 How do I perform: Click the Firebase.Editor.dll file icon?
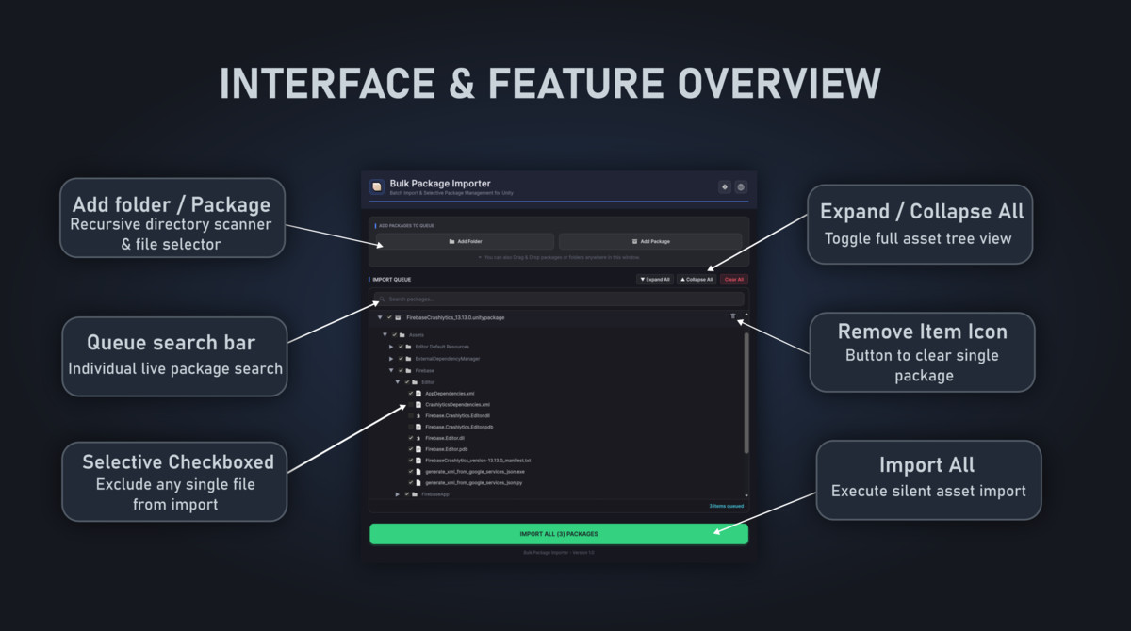click(418, 438)
